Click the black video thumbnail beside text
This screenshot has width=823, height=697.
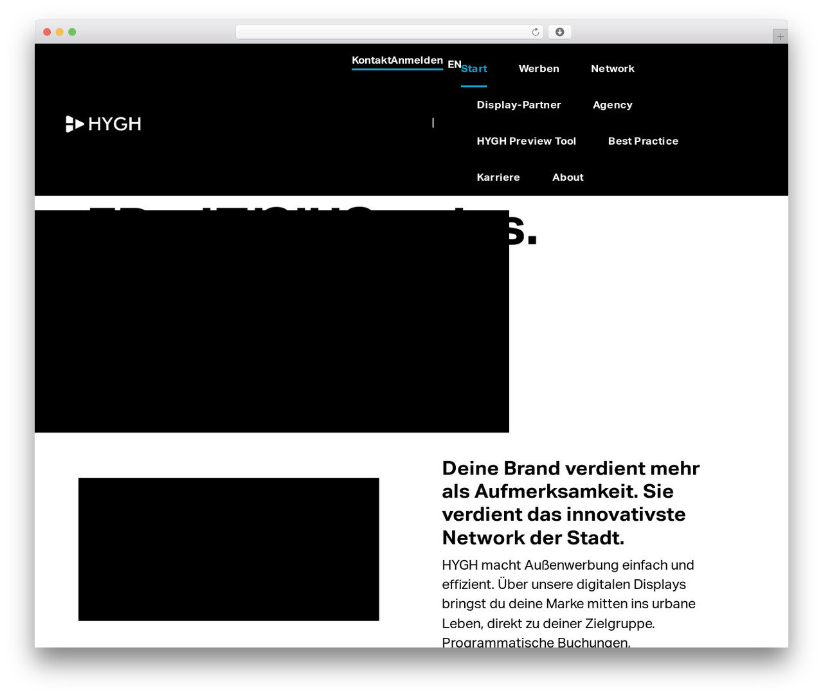click(229, 549)
